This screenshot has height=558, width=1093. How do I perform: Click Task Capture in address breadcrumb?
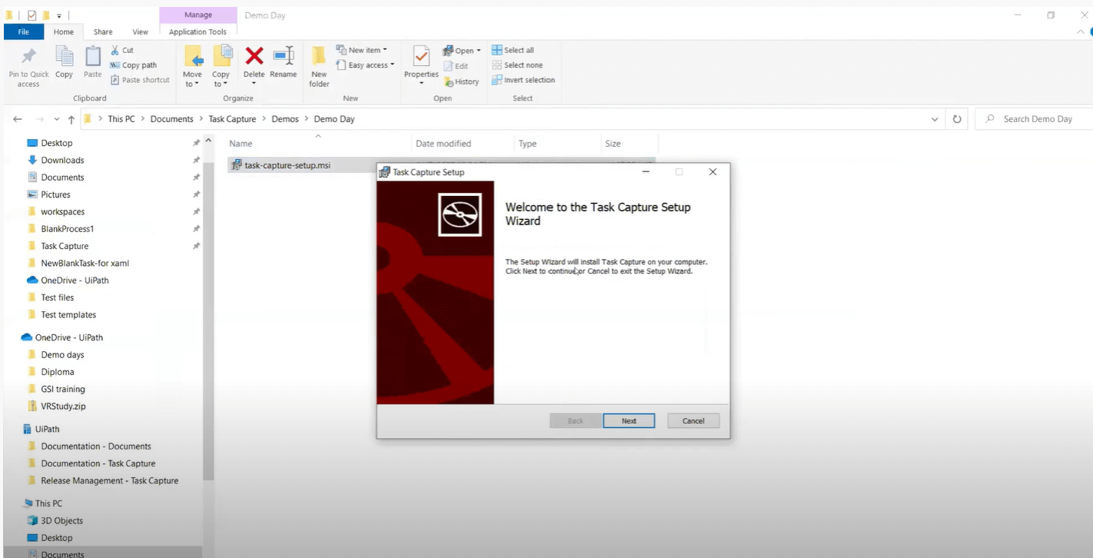tap(232, 119)
